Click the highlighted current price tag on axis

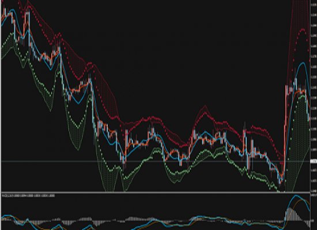[314, 161]
